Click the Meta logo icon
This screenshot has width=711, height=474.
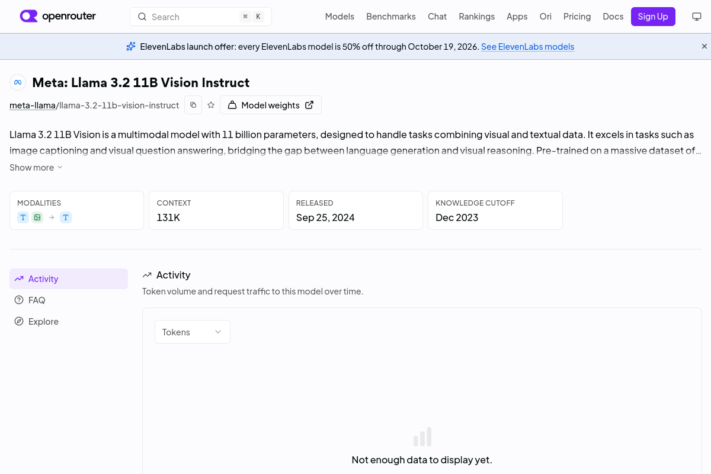click(18, 82)
